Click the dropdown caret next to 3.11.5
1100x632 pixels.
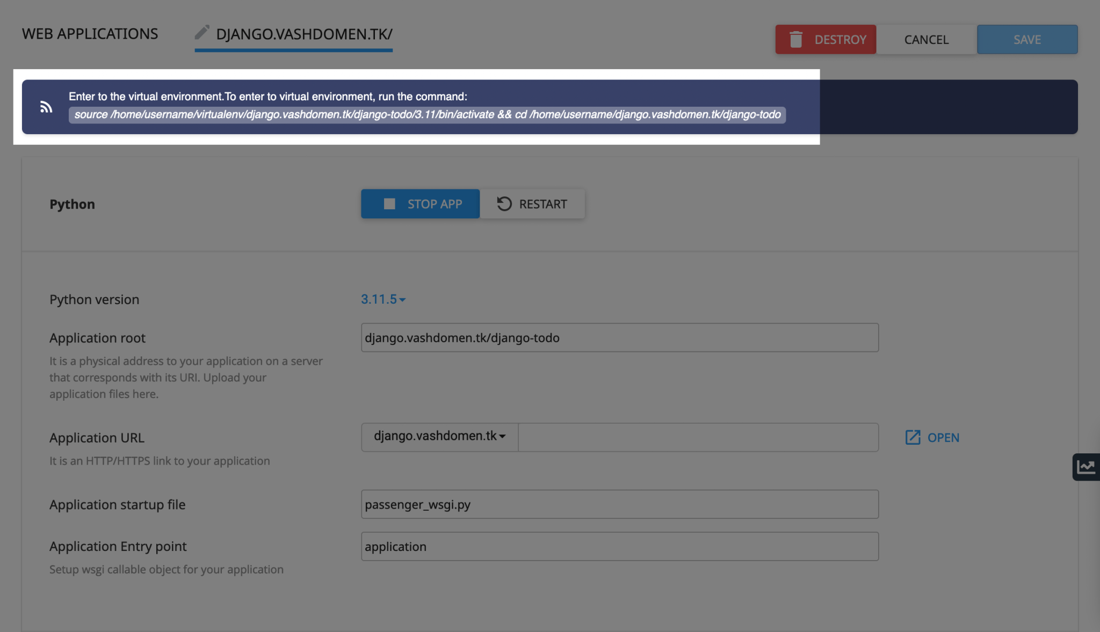[402, 300]
